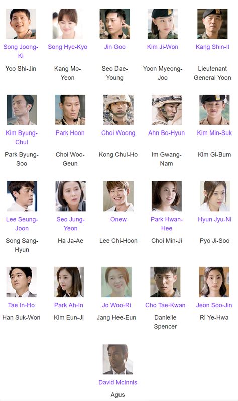
Task: Open the Kang Shin-Il actor page
Action: (212, 47)
